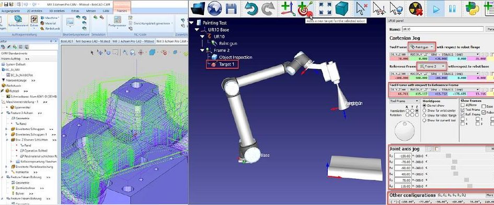
Task: Click the globe online library icon
Action: click(x=214, y=8)
